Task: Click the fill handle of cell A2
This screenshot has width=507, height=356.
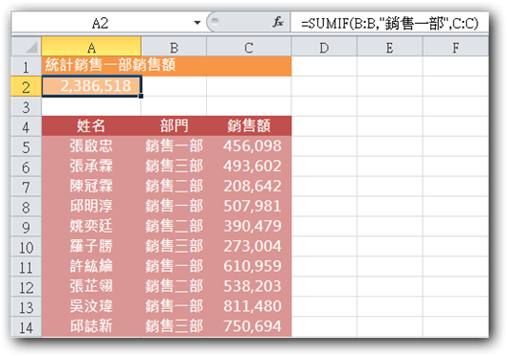Action: pos(141,96)
